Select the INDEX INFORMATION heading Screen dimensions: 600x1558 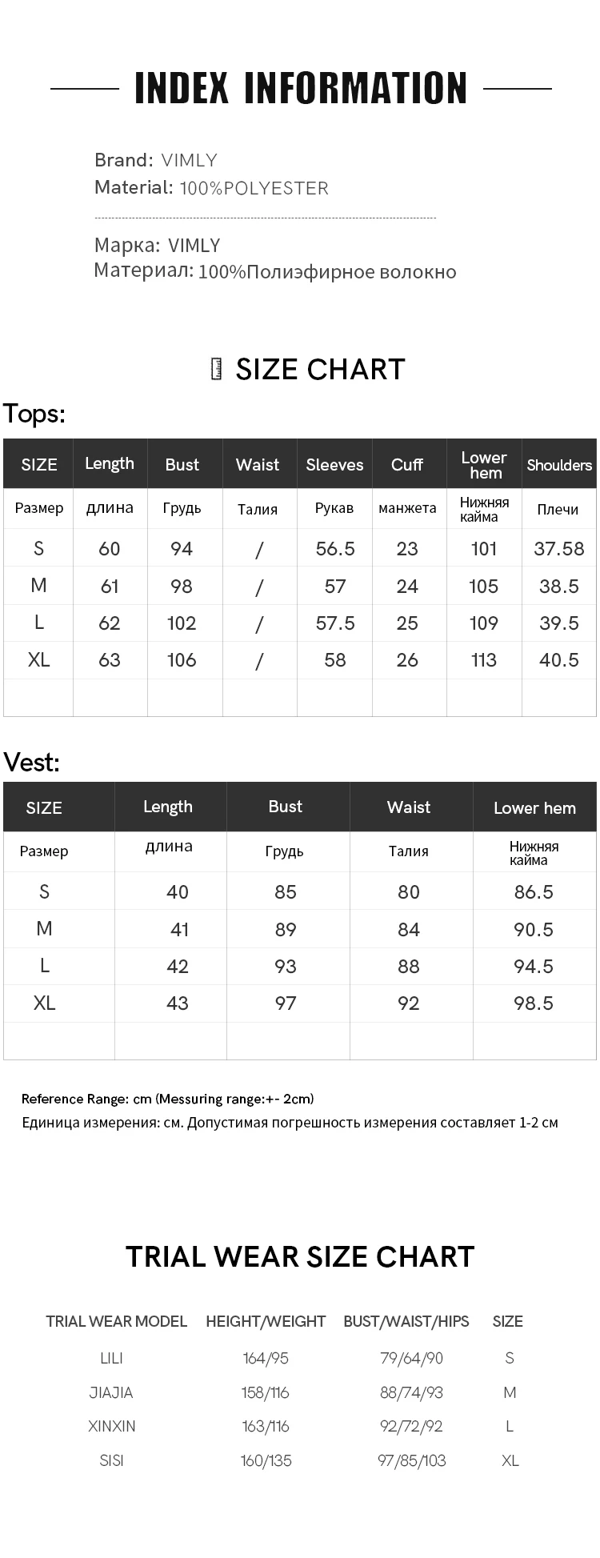(301, 88)
